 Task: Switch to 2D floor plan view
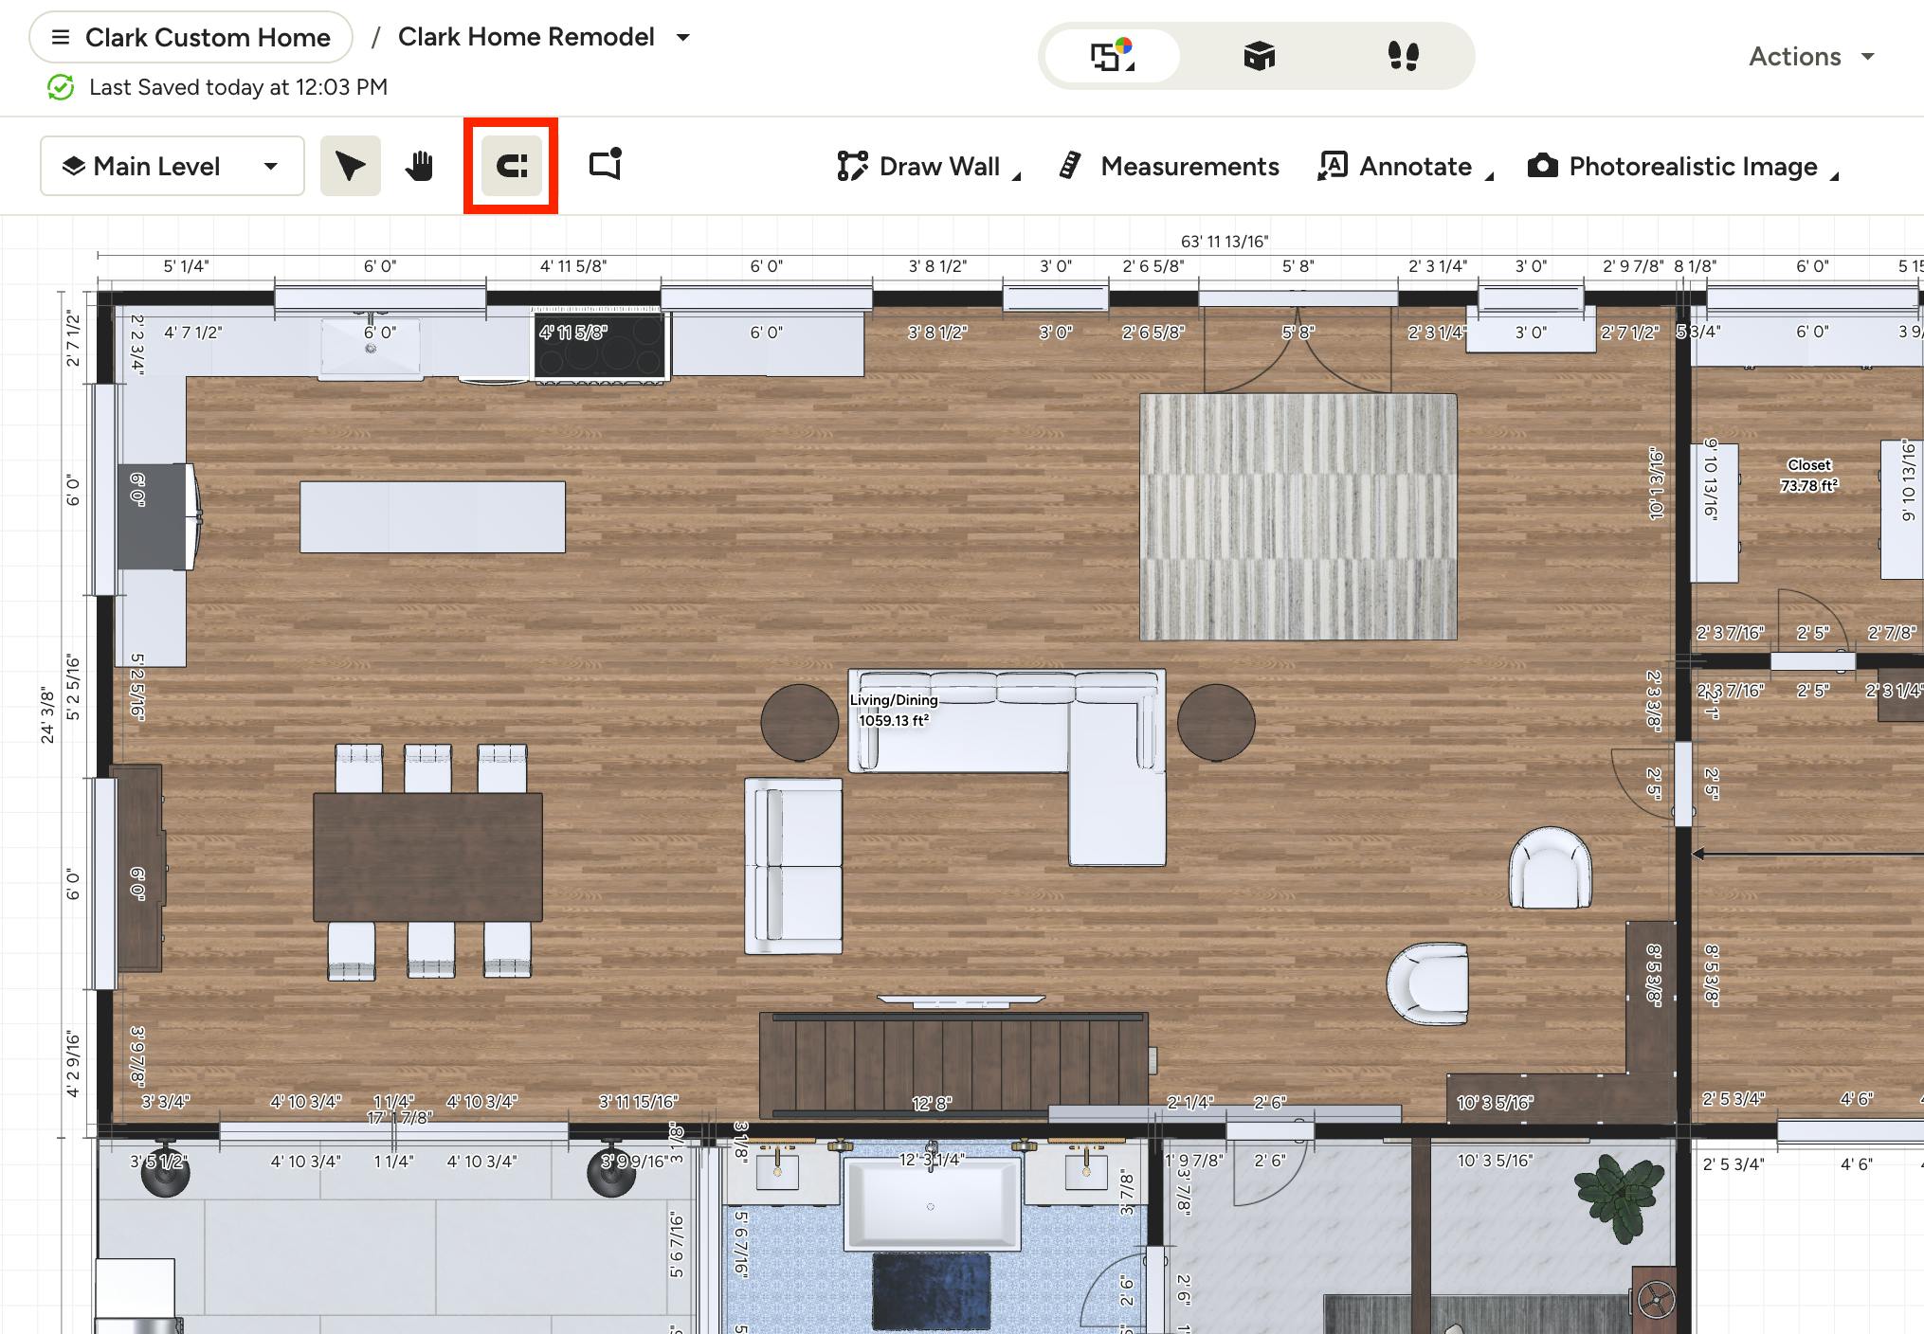point(1112,56)
